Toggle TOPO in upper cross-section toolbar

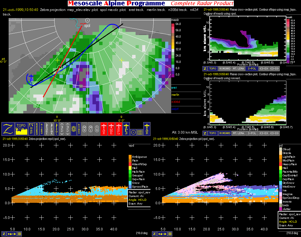point(213,69)
